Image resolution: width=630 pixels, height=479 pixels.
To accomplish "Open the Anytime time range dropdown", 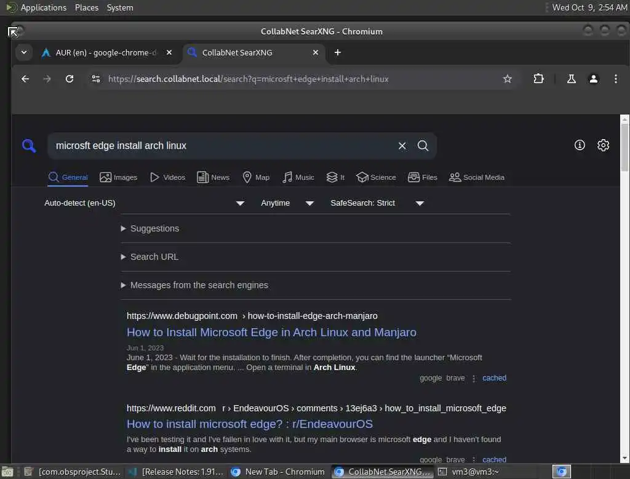I will click(x=287, y=203).
